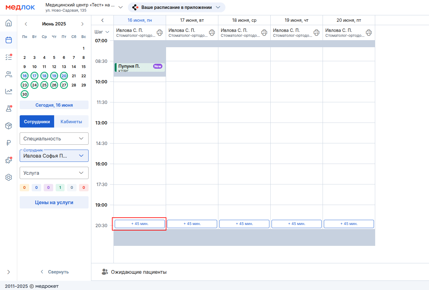429x290 pixels.
Task: Open the analytics chart sidebar icon
Action: click(x=9, y=91)
